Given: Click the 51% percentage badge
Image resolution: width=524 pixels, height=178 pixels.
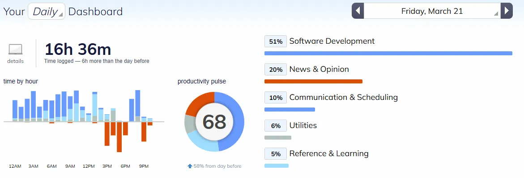Looking at the screenshot, I should (x=276, y=41).
